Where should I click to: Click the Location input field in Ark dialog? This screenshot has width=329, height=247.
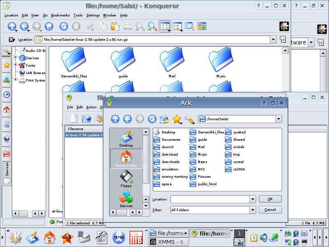[210, 199]
